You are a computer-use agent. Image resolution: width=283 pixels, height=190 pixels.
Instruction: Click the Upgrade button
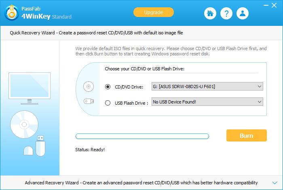point(154,12)
